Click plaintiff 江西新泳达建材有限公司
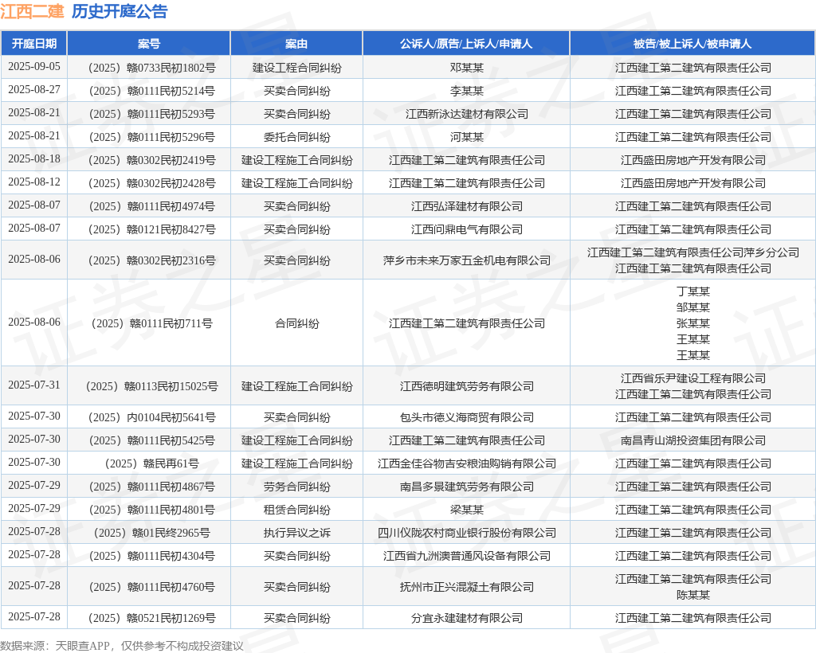This screenshot has width=816, height=653. click(467, 114)
